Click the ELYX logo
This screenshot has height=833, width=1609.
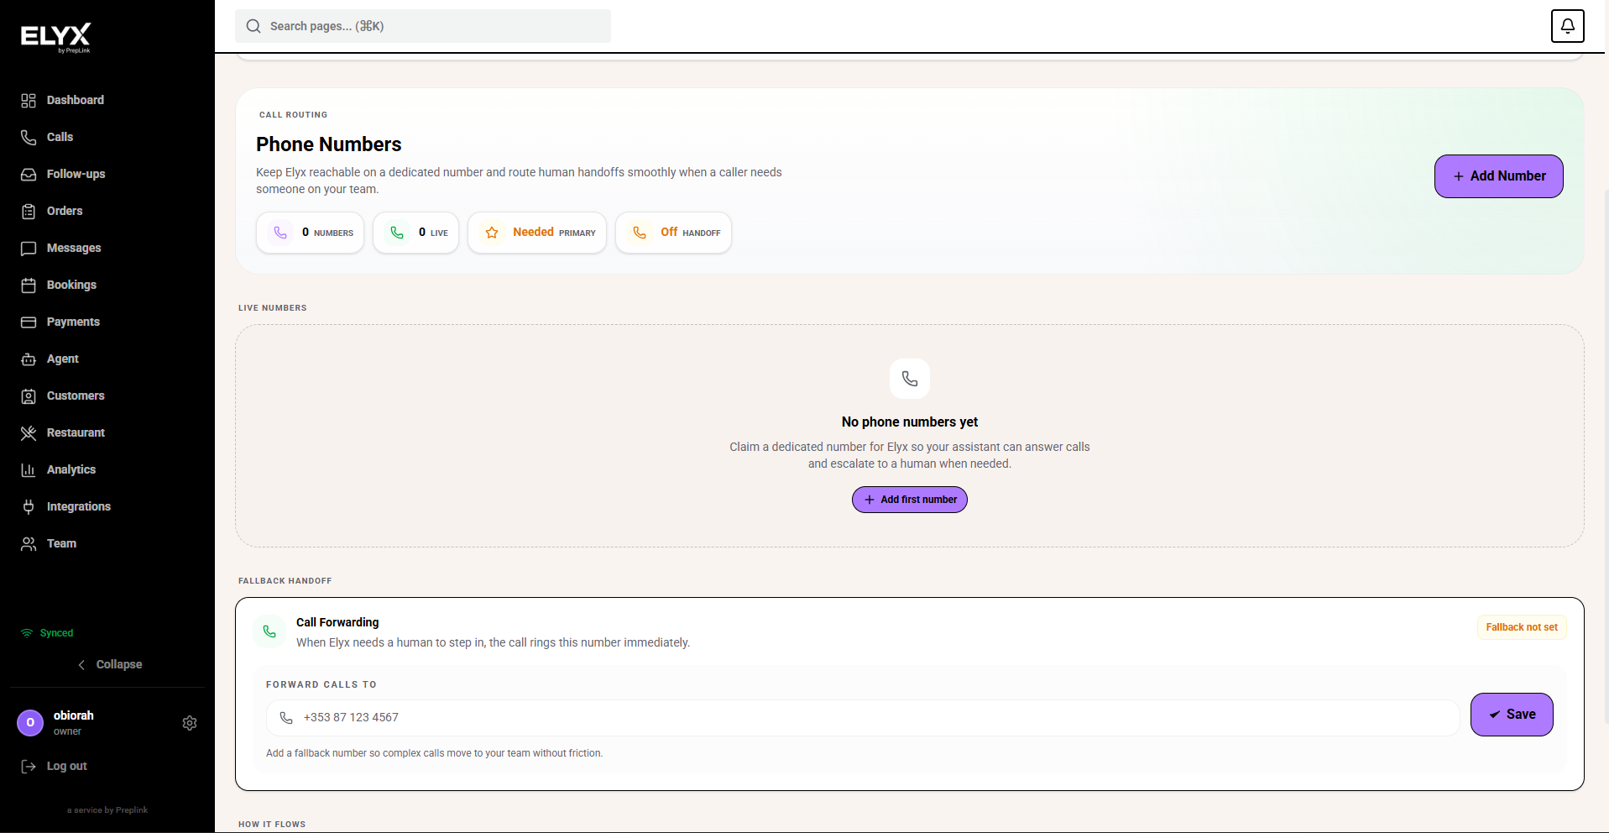pyautogui.click(x=55, y=37)
